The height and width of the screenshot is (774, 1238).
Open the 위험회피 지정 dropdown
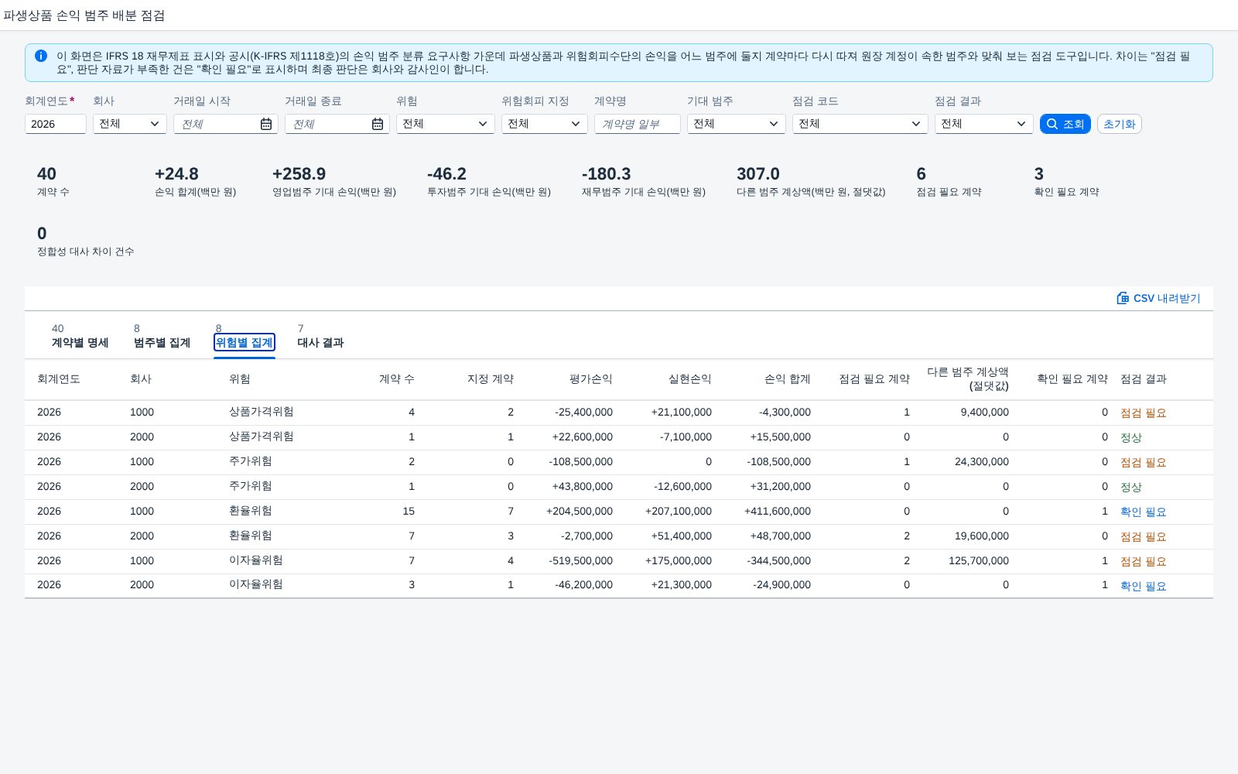pos(545,124)
